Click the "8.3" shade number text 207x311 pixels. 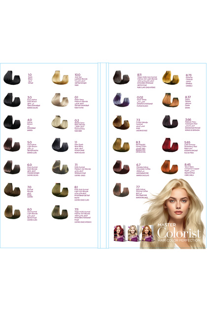(138, 142)
